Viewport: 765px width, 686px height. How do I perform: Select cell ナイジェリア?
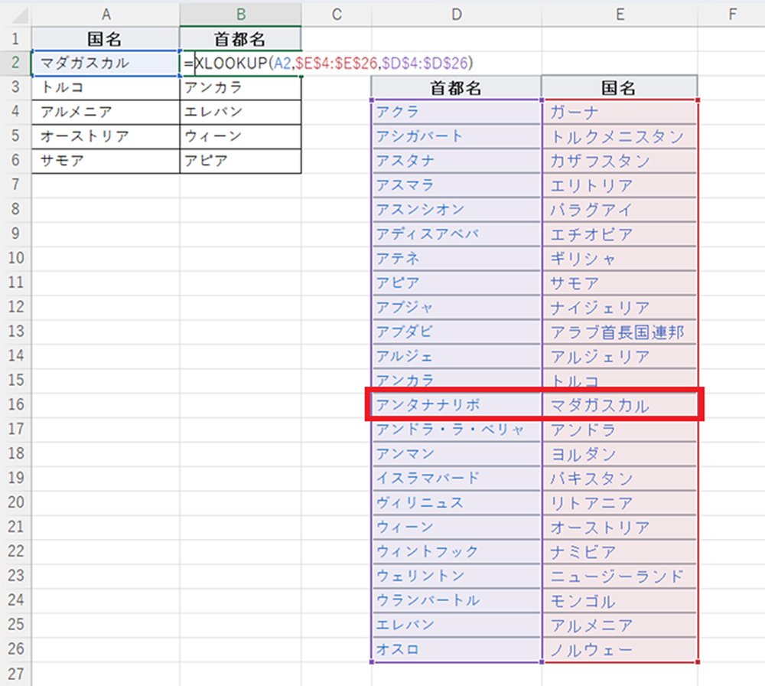tap(620, 307)
